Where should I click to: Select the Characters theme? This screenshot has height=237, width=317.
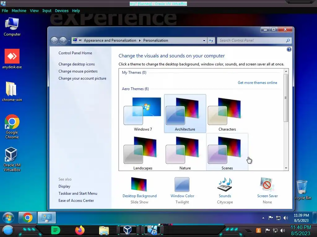point(227,114)
